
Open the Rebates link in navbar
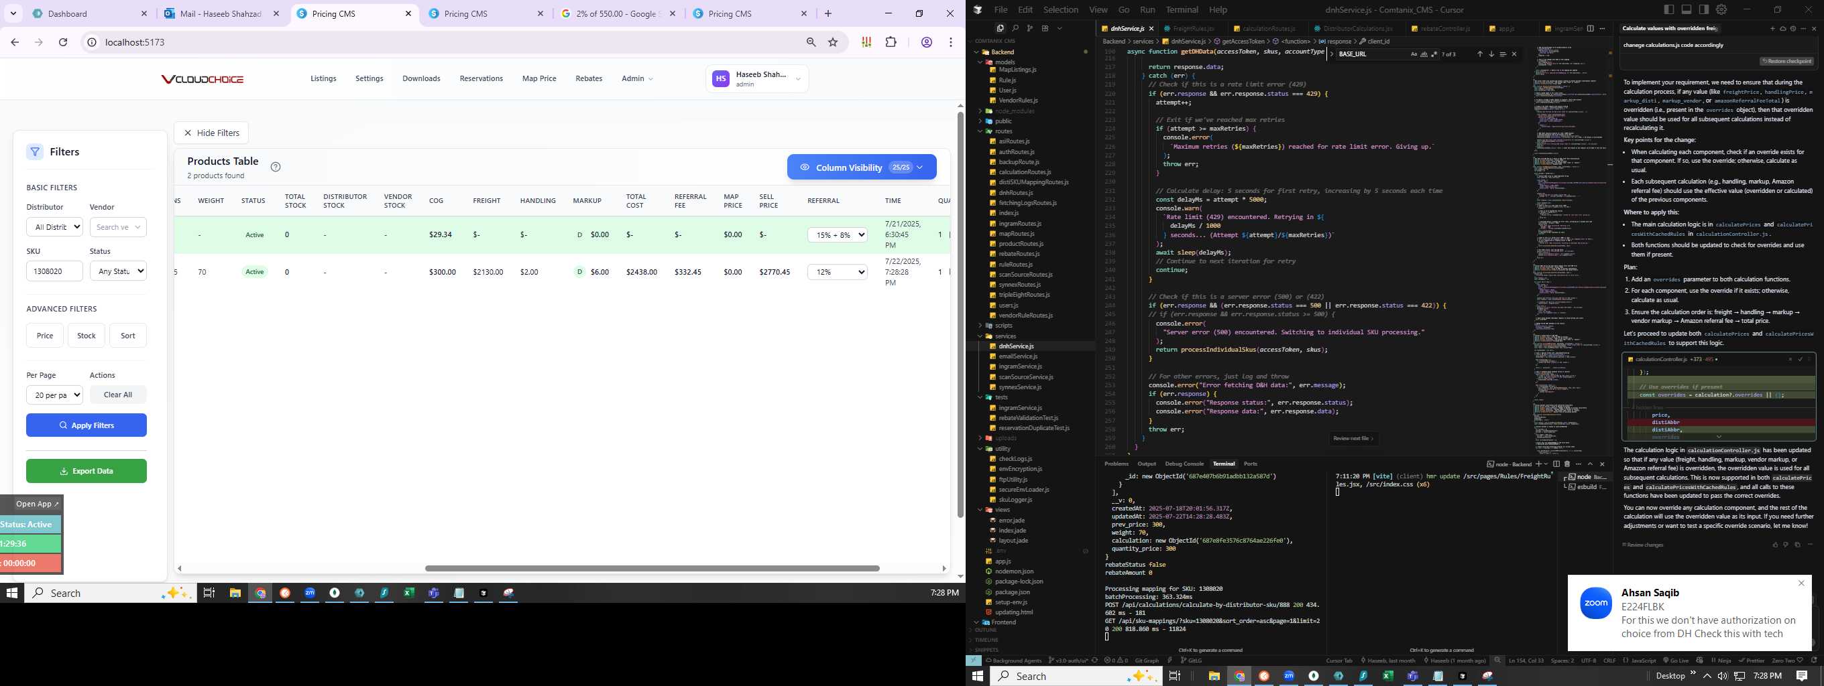pos(588,78)
